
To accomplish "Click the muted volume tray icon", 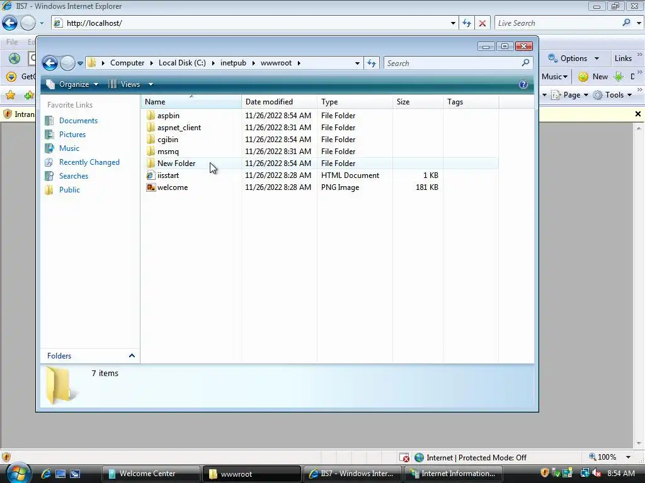I will click(596, 473).
